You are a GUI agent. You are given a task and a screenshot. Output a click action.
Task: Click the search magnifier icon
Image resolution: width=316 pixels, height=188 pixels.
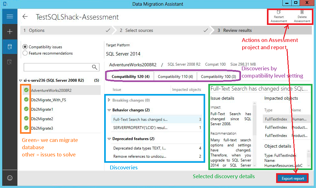tap(94, 67)
